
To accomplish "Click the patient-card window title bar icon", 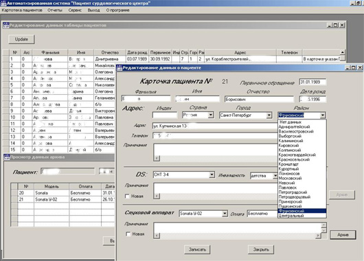I will click(120, 67).
